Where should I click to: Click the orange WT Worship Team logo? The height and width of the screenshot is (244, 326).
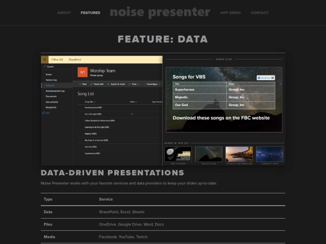[83, 72]
